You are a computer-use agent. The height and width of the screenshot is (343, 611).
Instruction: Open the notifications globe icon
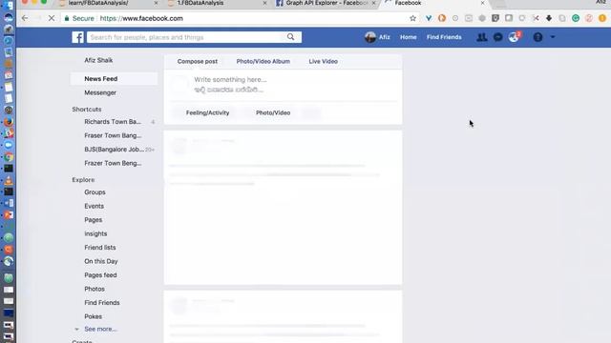514,37
